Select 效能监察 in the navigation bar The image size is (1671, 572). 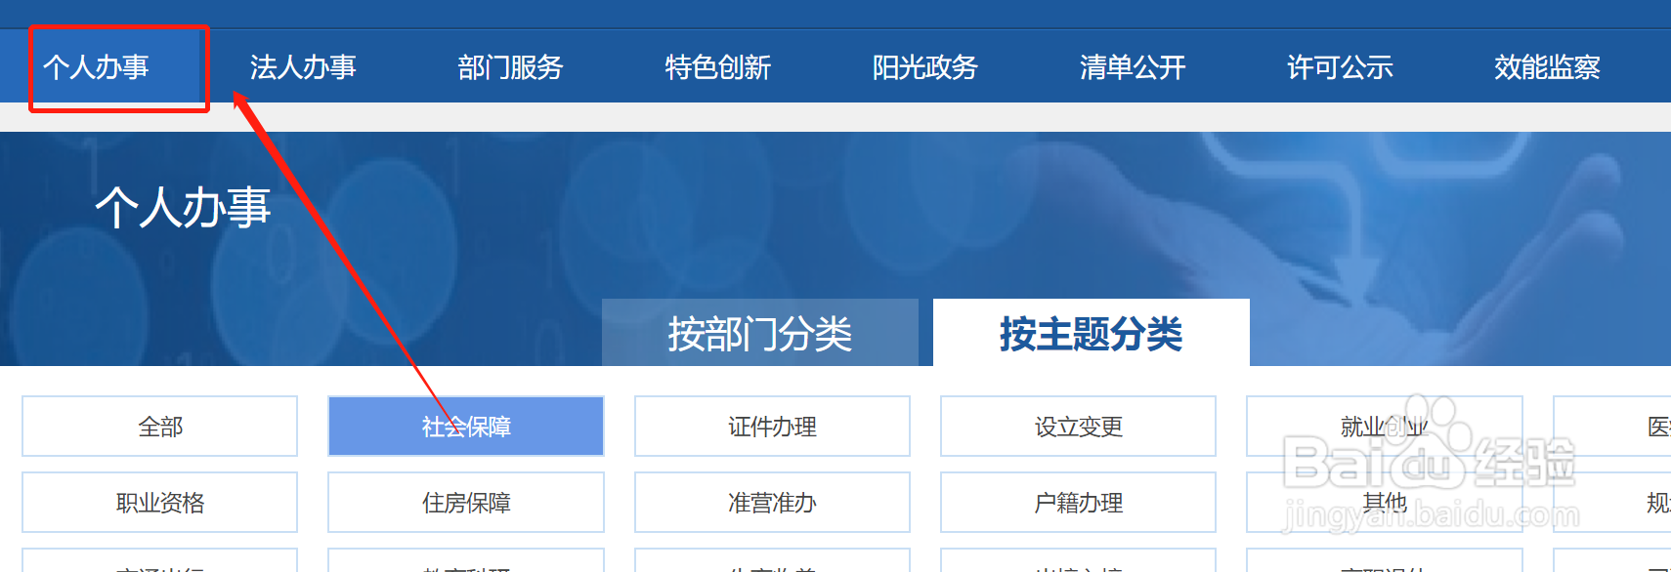click(x=1546, y=67)
